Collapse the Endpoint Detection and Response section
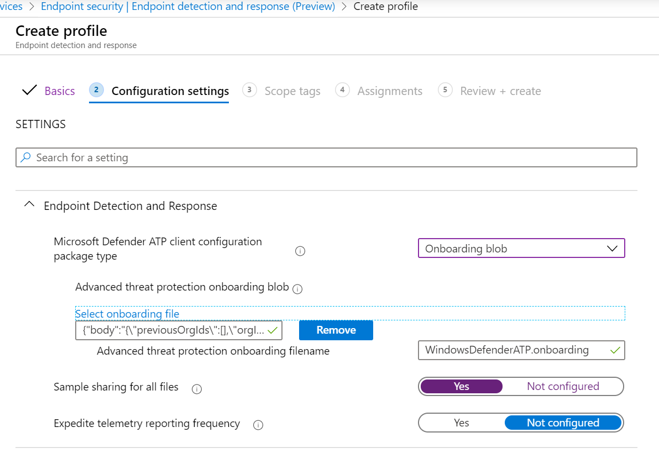 tap(29, 205)
